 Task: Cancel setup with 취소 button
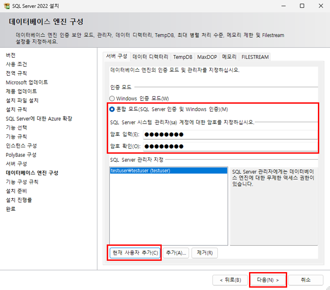(x=306, y=280)
